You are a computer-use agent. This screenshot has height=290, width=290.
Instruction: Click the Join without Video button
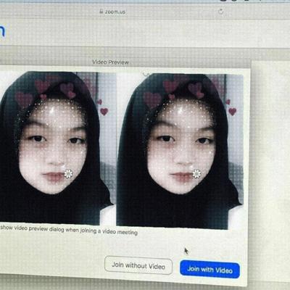[x=138, y=265]
